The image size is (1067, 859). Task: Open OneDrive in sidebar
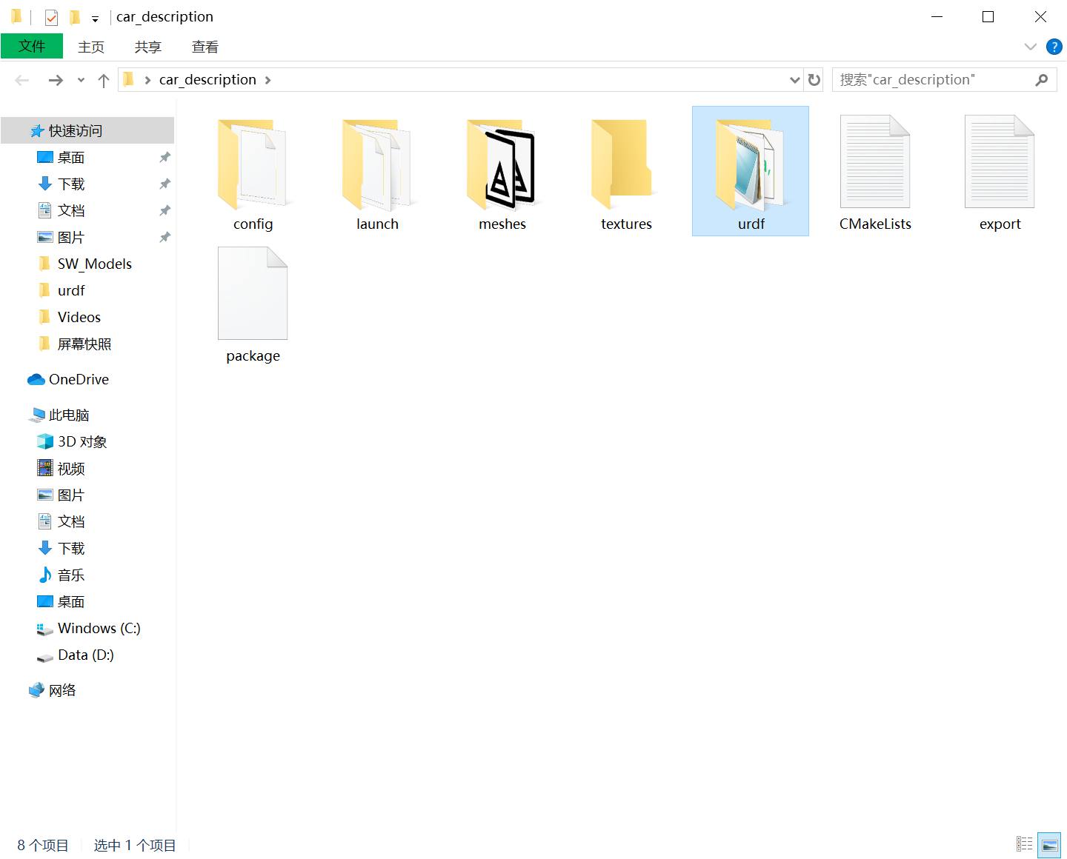click(x=68, y=379)
